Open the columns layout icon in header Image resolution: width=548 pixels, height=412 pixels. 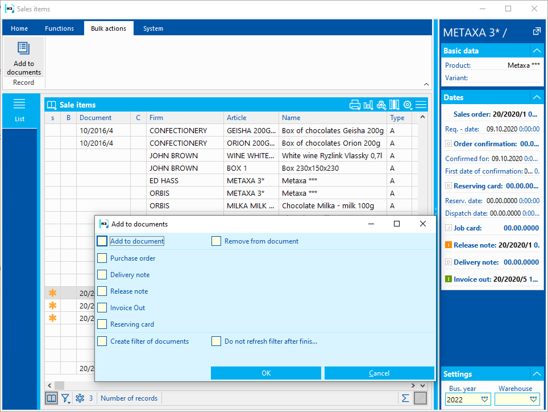coord(394,105)
